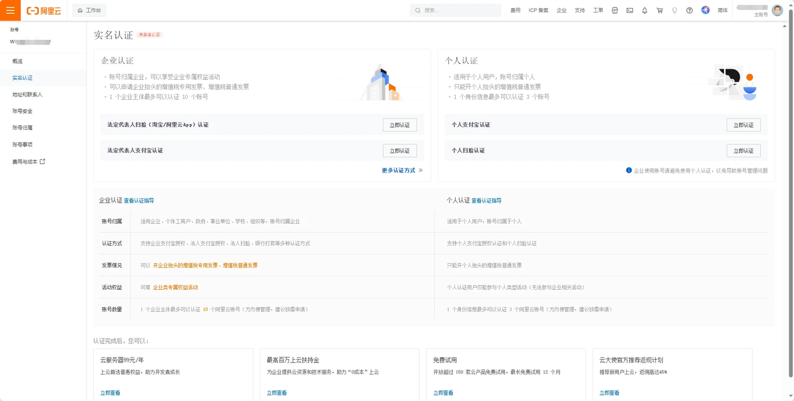Open the hamburger menu in orange corner
This screenshot has height=401, width=794.
[x=10, y=10]
